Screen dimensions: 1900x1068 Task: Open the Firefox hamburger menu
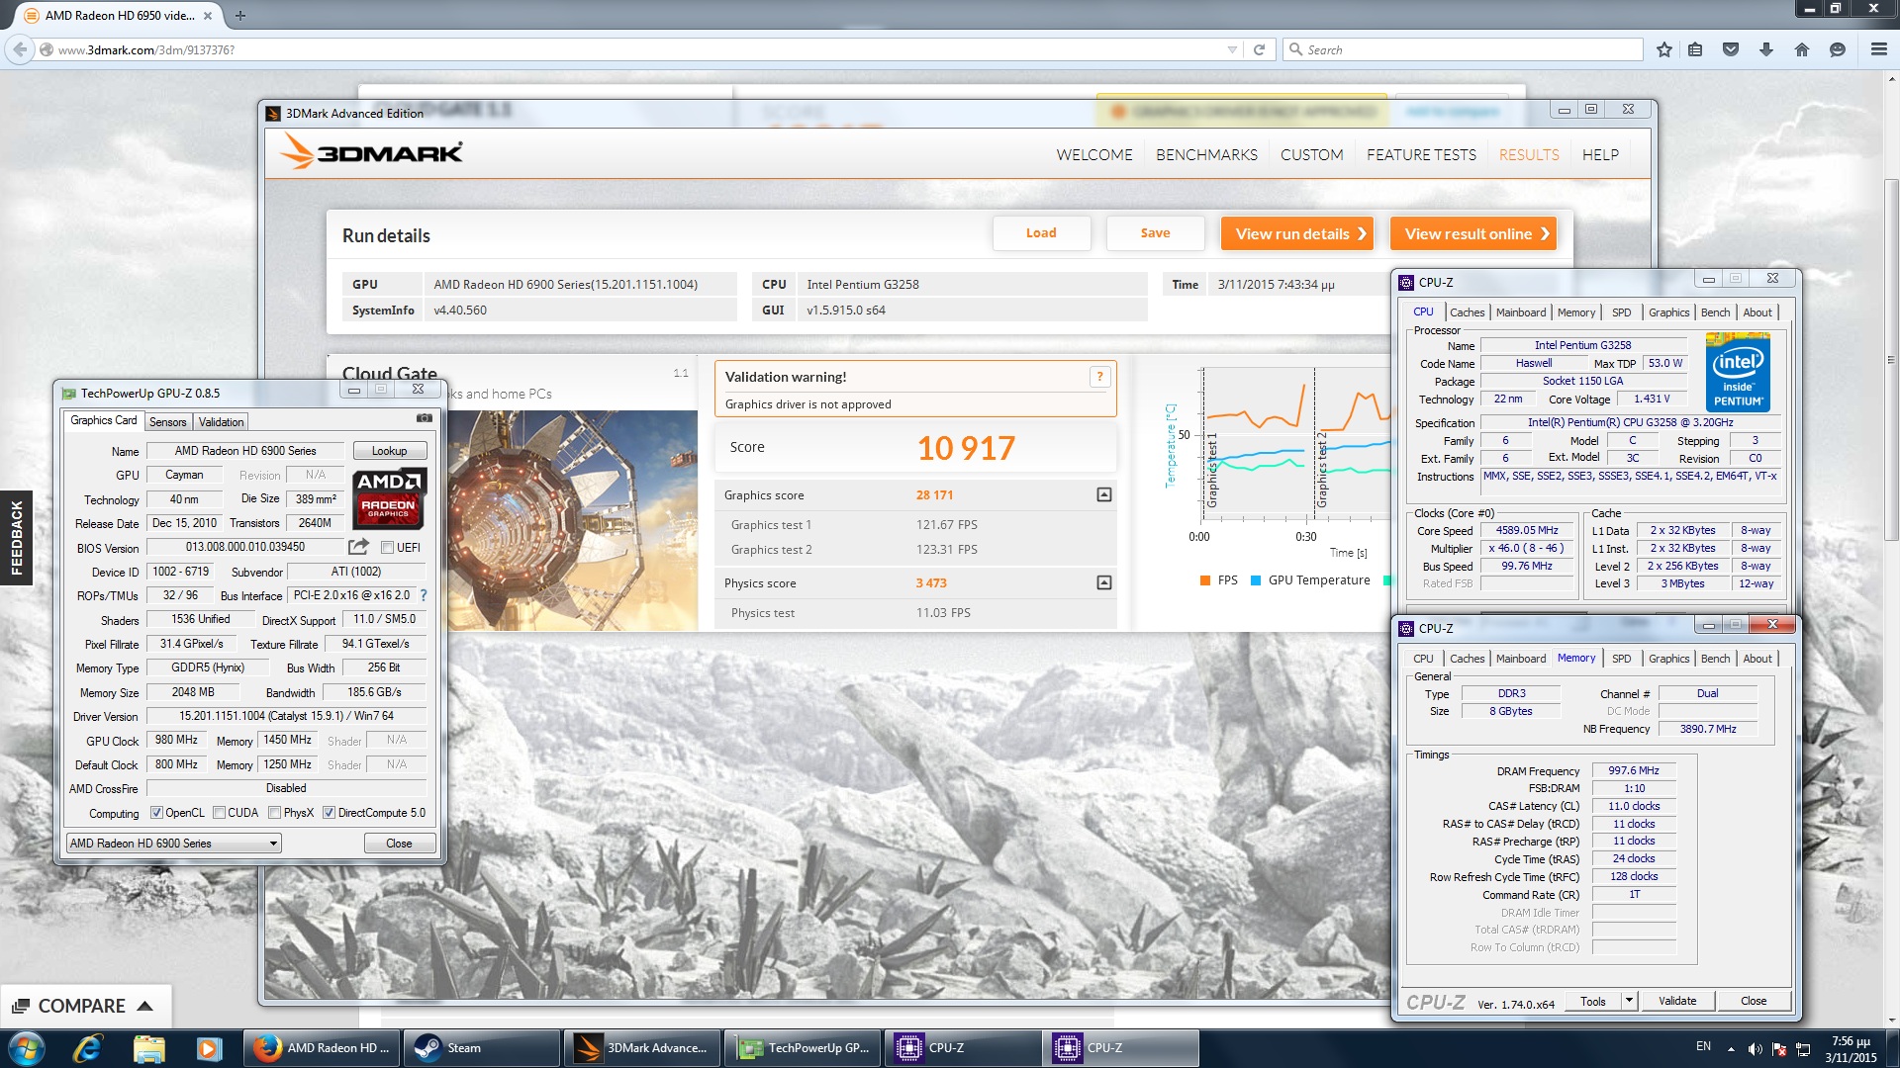pyautogui.click(x=1878, y=49)
